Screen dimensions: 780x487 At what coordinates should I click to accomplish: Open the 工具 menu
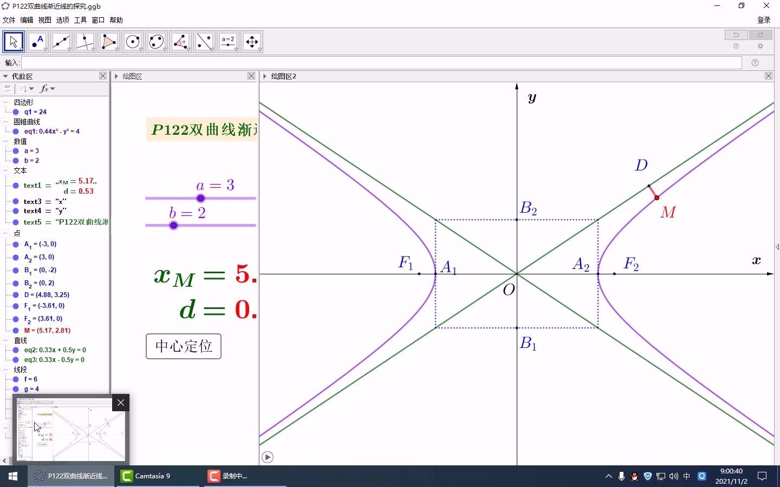[x=81, y=20]
